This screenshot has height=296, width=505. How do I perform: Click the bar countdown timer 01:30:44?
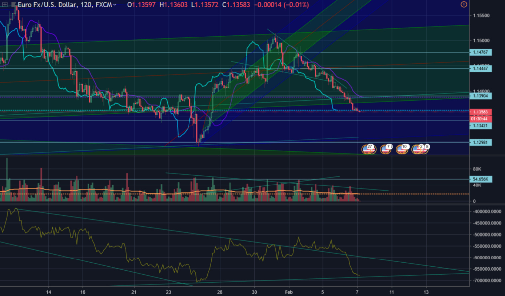click(x=480, y=119)
